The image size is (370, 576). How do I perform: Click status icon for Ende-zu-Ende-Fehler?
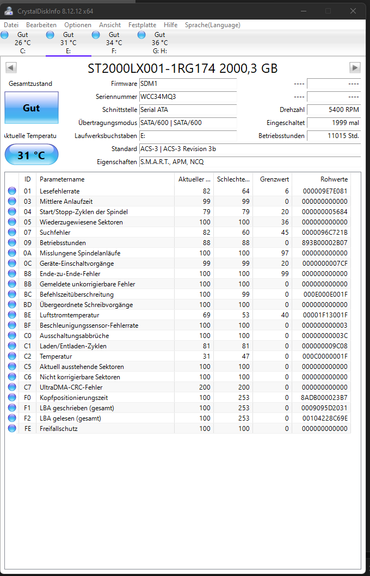[12, 274]
